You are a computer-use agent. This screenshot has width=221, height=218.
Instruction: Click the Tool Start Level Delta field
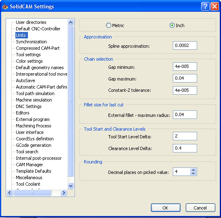click(x=185, y=136)
